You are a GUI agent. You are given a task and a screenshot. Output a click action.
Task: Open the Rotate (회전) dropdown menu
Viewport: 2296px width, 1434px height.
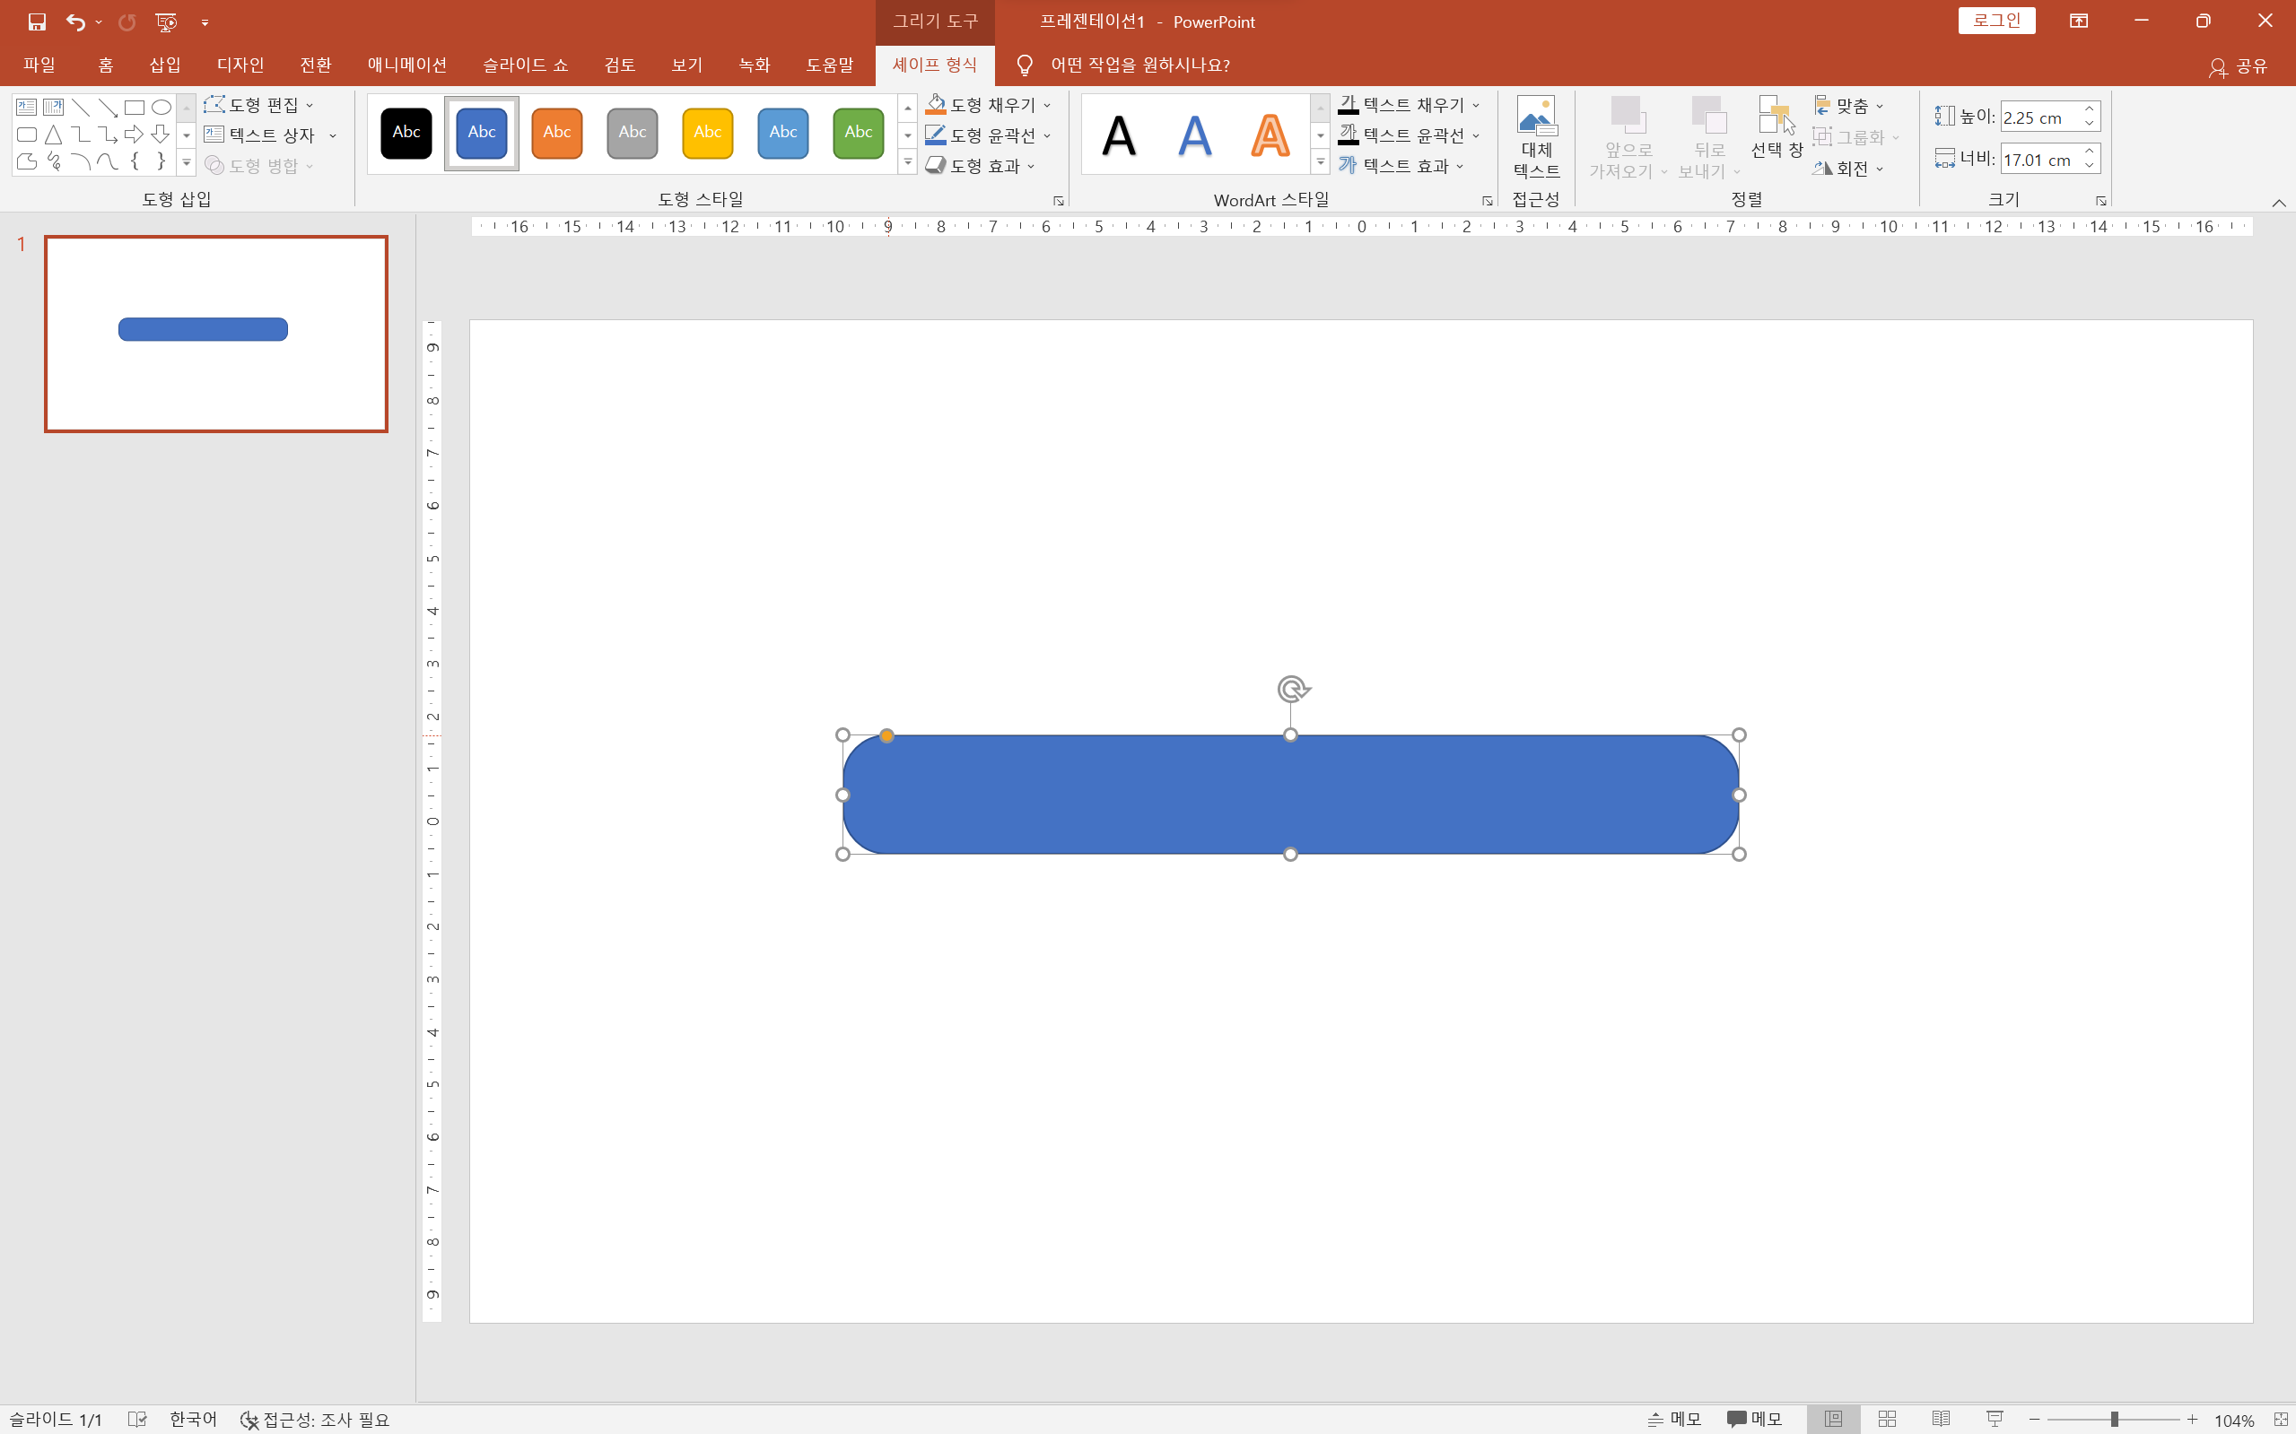point(1850,169)
